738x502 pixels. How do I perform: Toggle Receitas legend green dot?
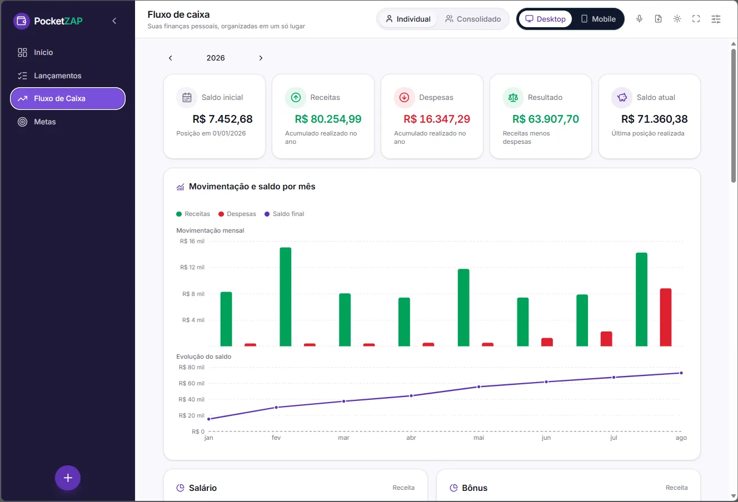179,214
